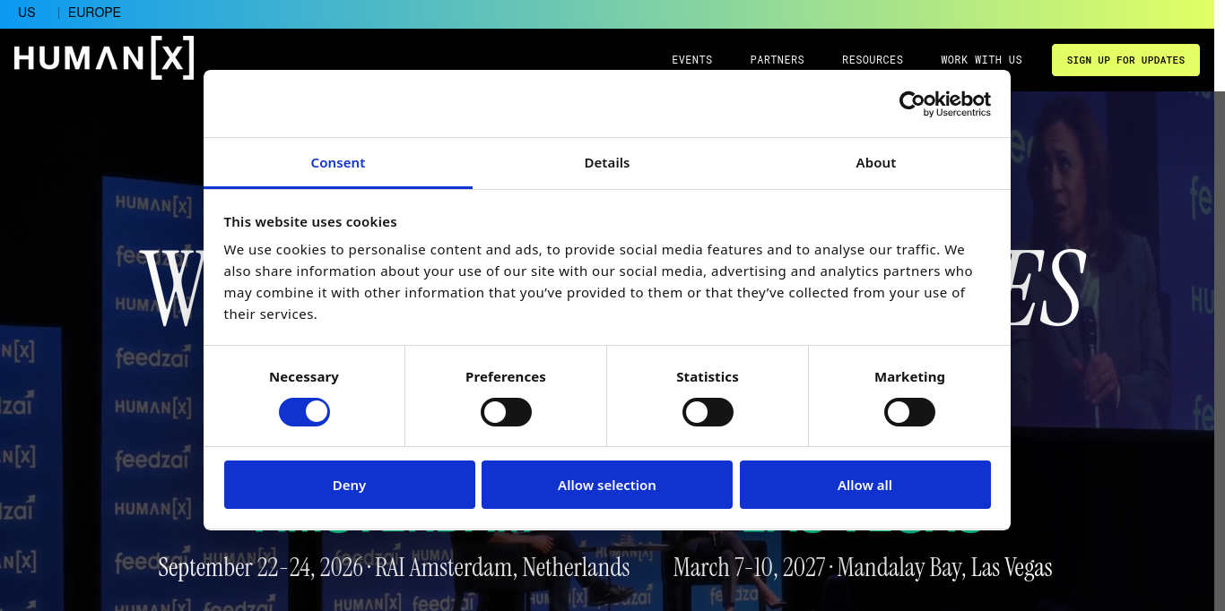Open the Resources navigation menu
Screen dimensions: 1225x611
click(873, 60)
